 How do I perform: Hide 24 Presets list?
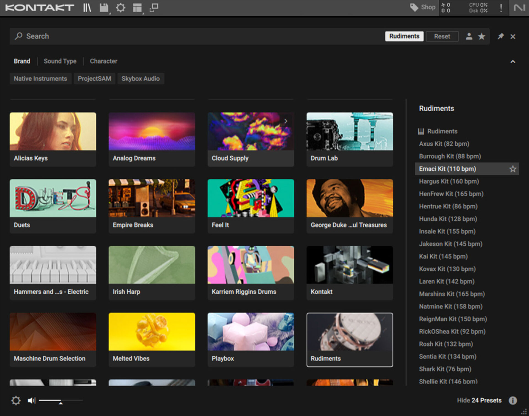(479, 400)
